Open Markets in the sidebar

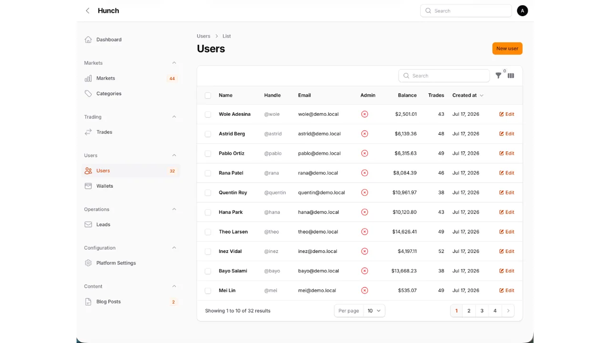(131, 78)
